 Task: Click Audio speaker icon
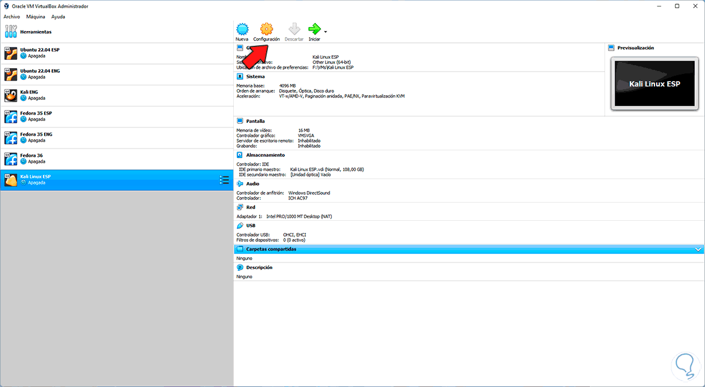240,183
